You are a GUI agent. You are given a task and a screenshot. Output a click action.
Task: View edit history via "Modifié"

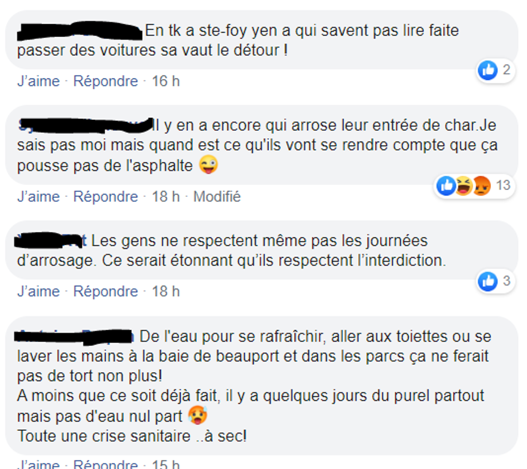point(217,197)
